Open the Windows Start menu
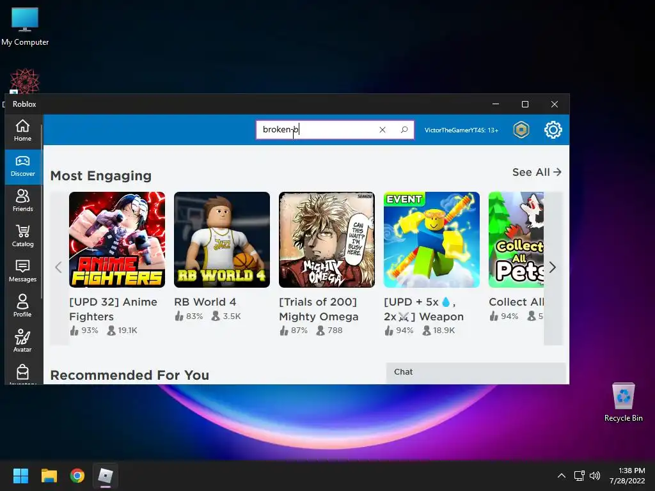The width and height of the screenshot is (655, 491). click(x=20, y=476)
